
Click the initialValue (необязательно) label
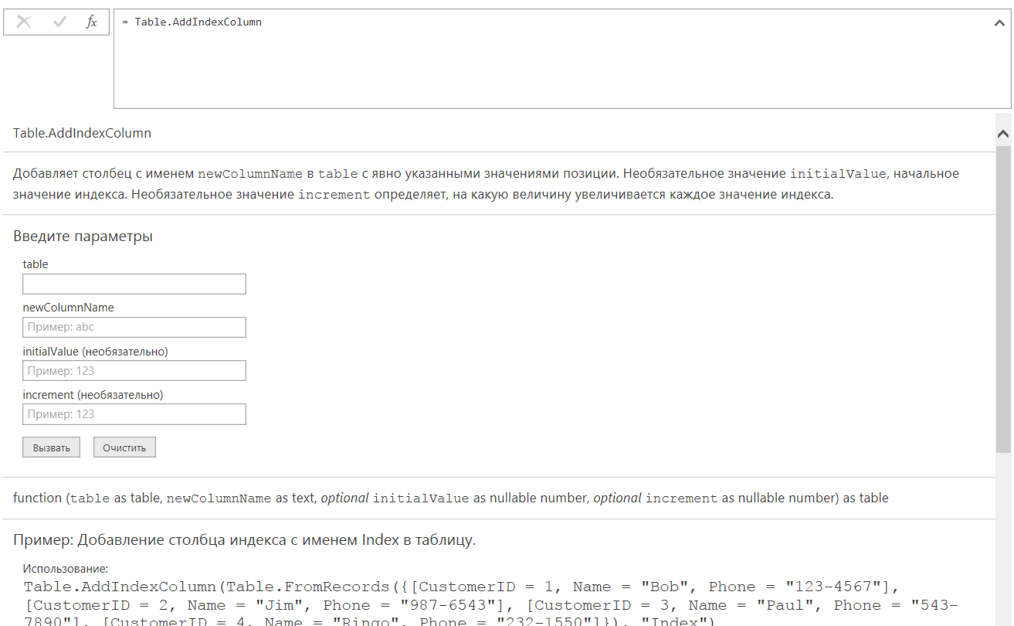click(95, 351)
